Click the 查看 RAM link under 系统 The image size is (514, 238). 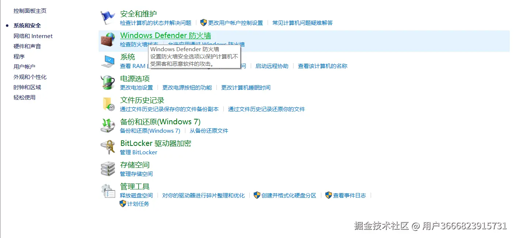[133, 66]
